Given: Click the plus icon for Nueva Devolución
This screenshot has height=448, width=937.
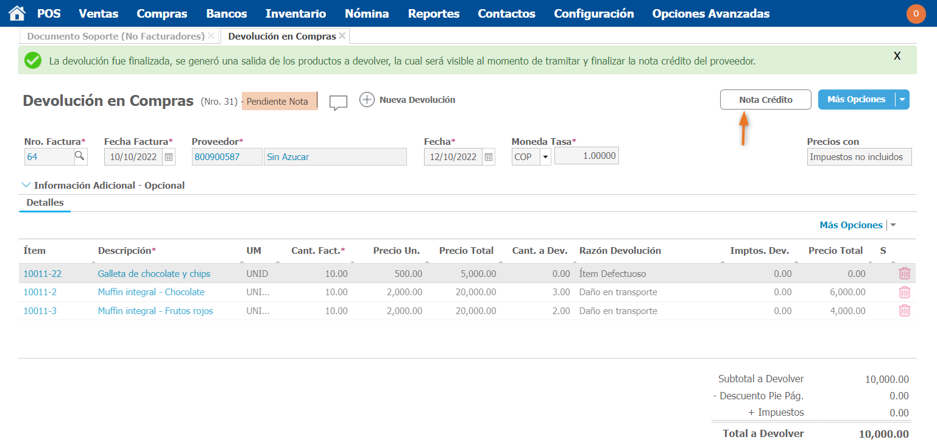Looking at the screenshot, I should point(367,100).
